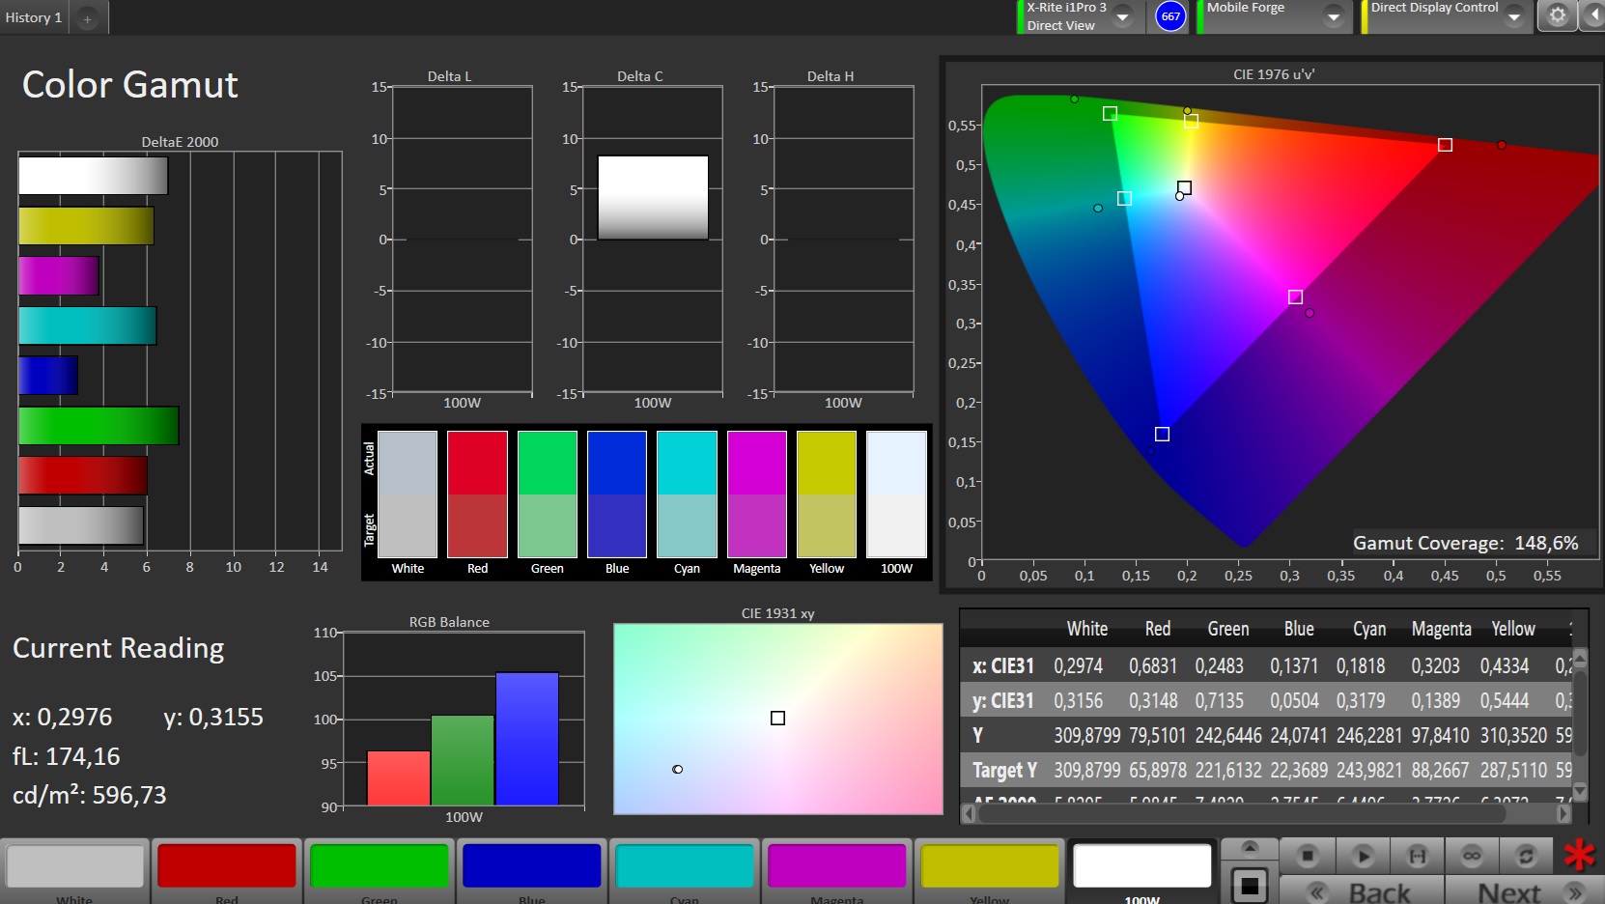Open the Mobile Forge source dropdown
Image resolution: width=1605 pixels, height=904 pixels.
(1334, 16)
